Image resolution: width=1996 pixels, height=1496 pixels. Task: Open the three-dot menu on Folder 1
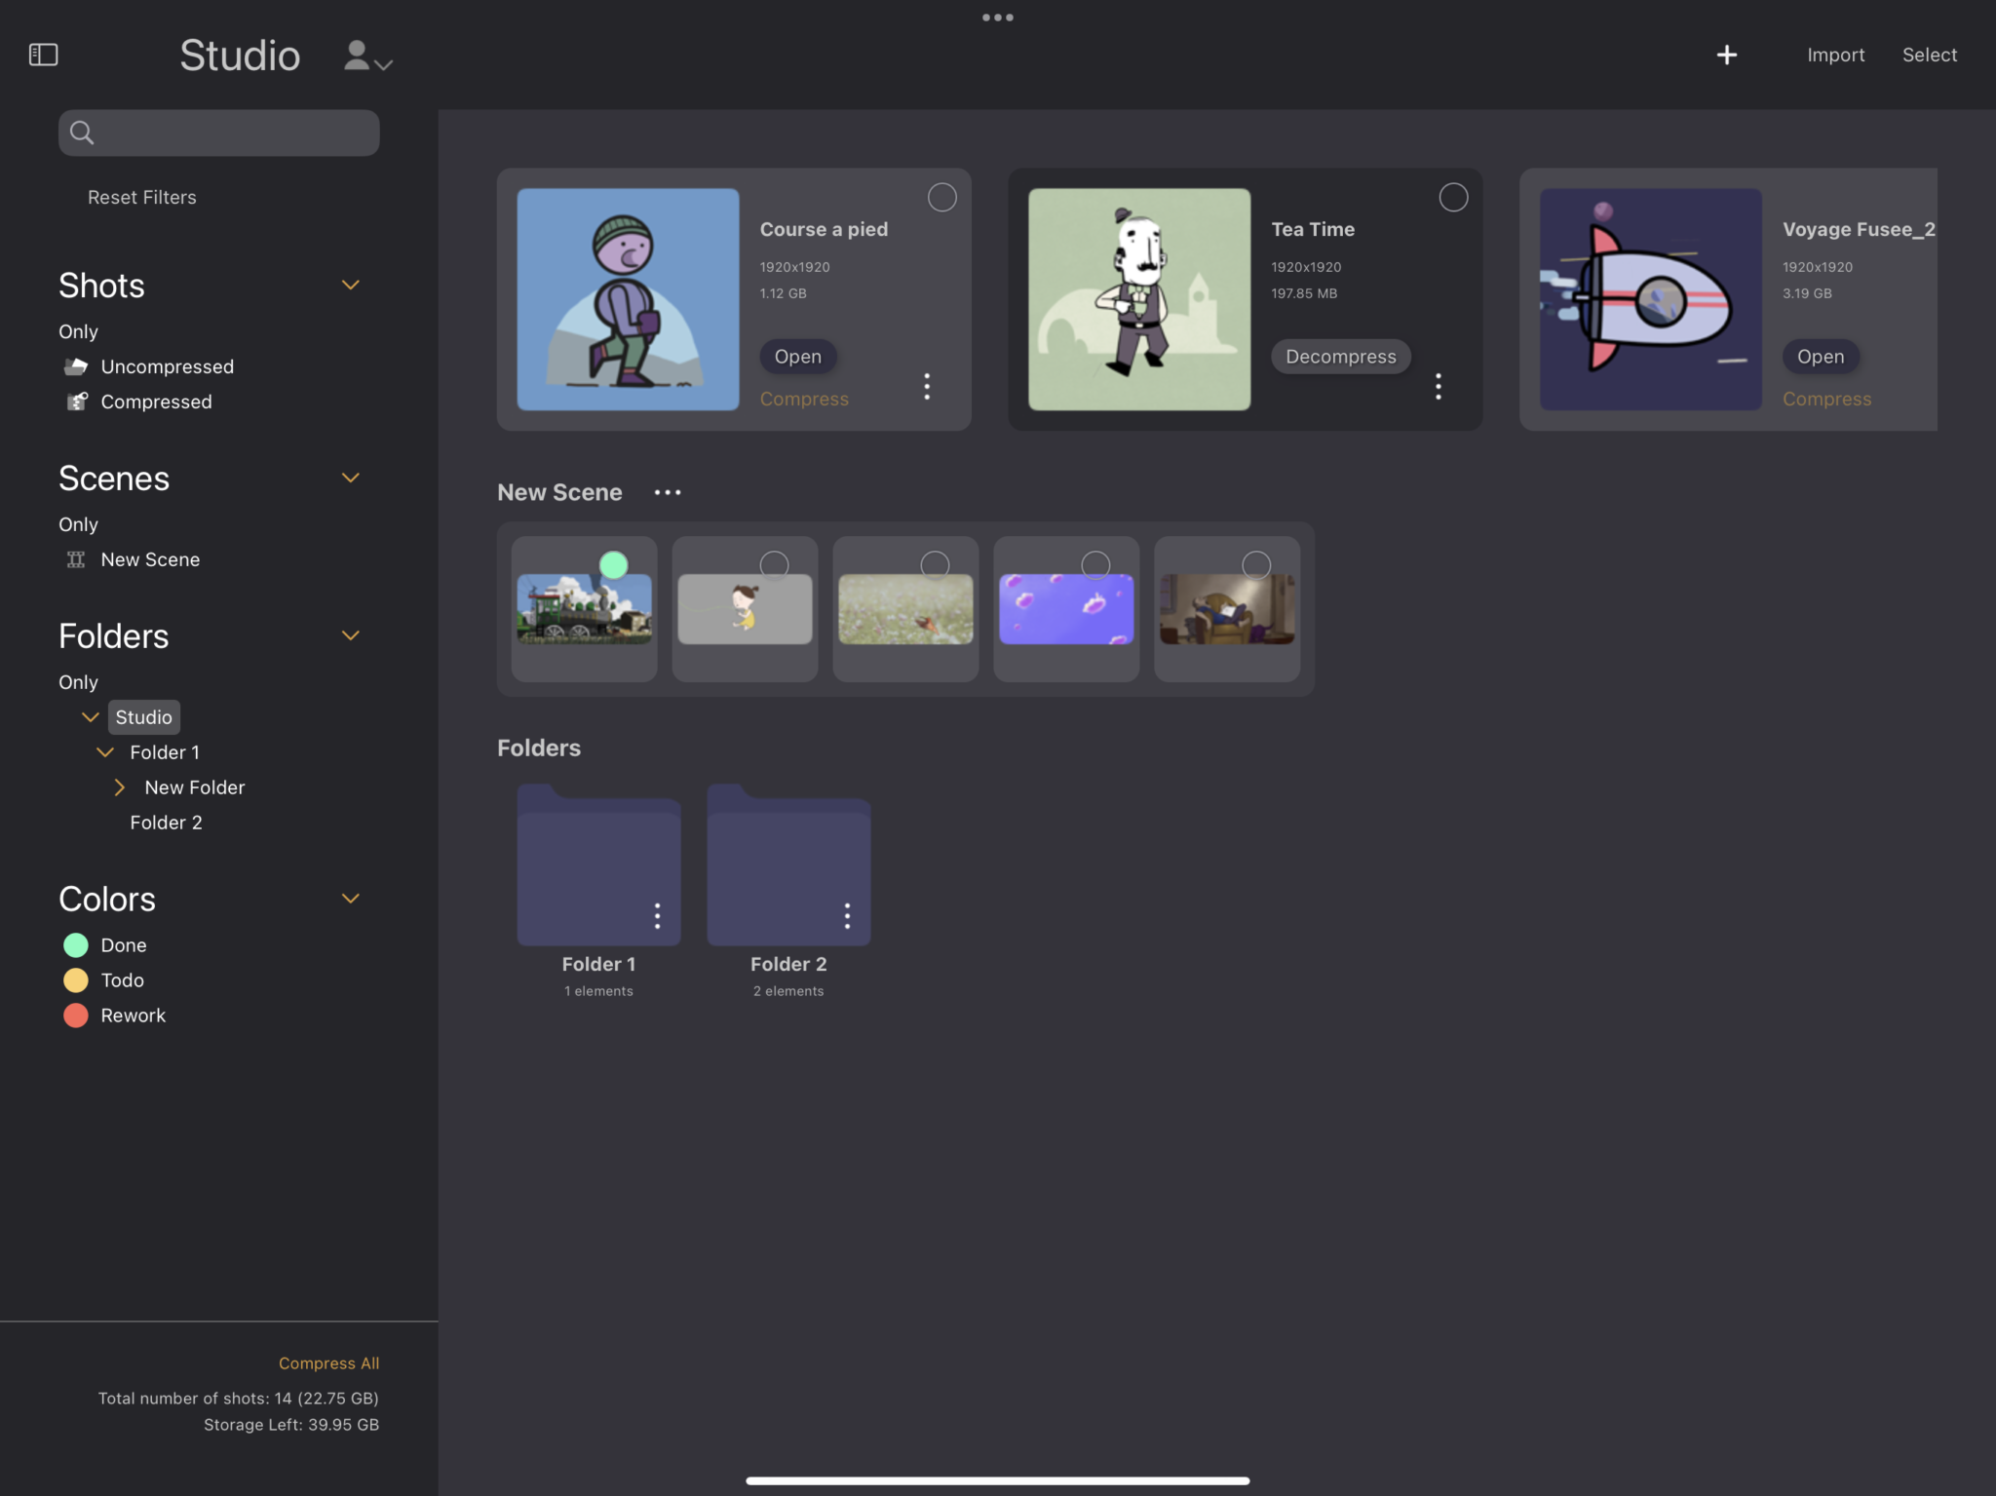click(657, 915)
